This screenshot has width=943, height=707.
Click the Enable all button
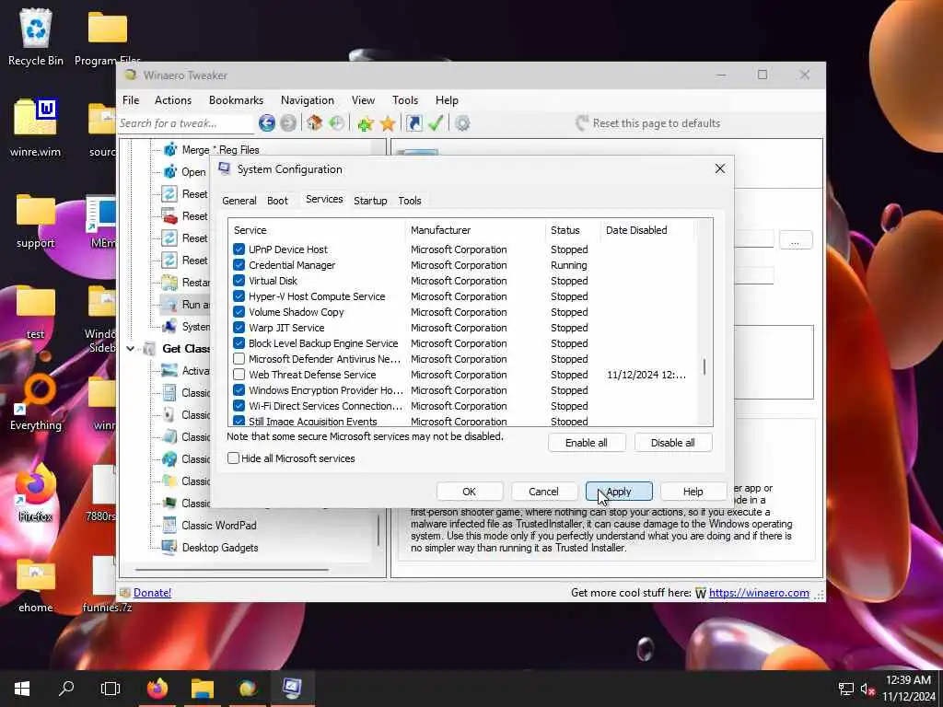[587, 443]
